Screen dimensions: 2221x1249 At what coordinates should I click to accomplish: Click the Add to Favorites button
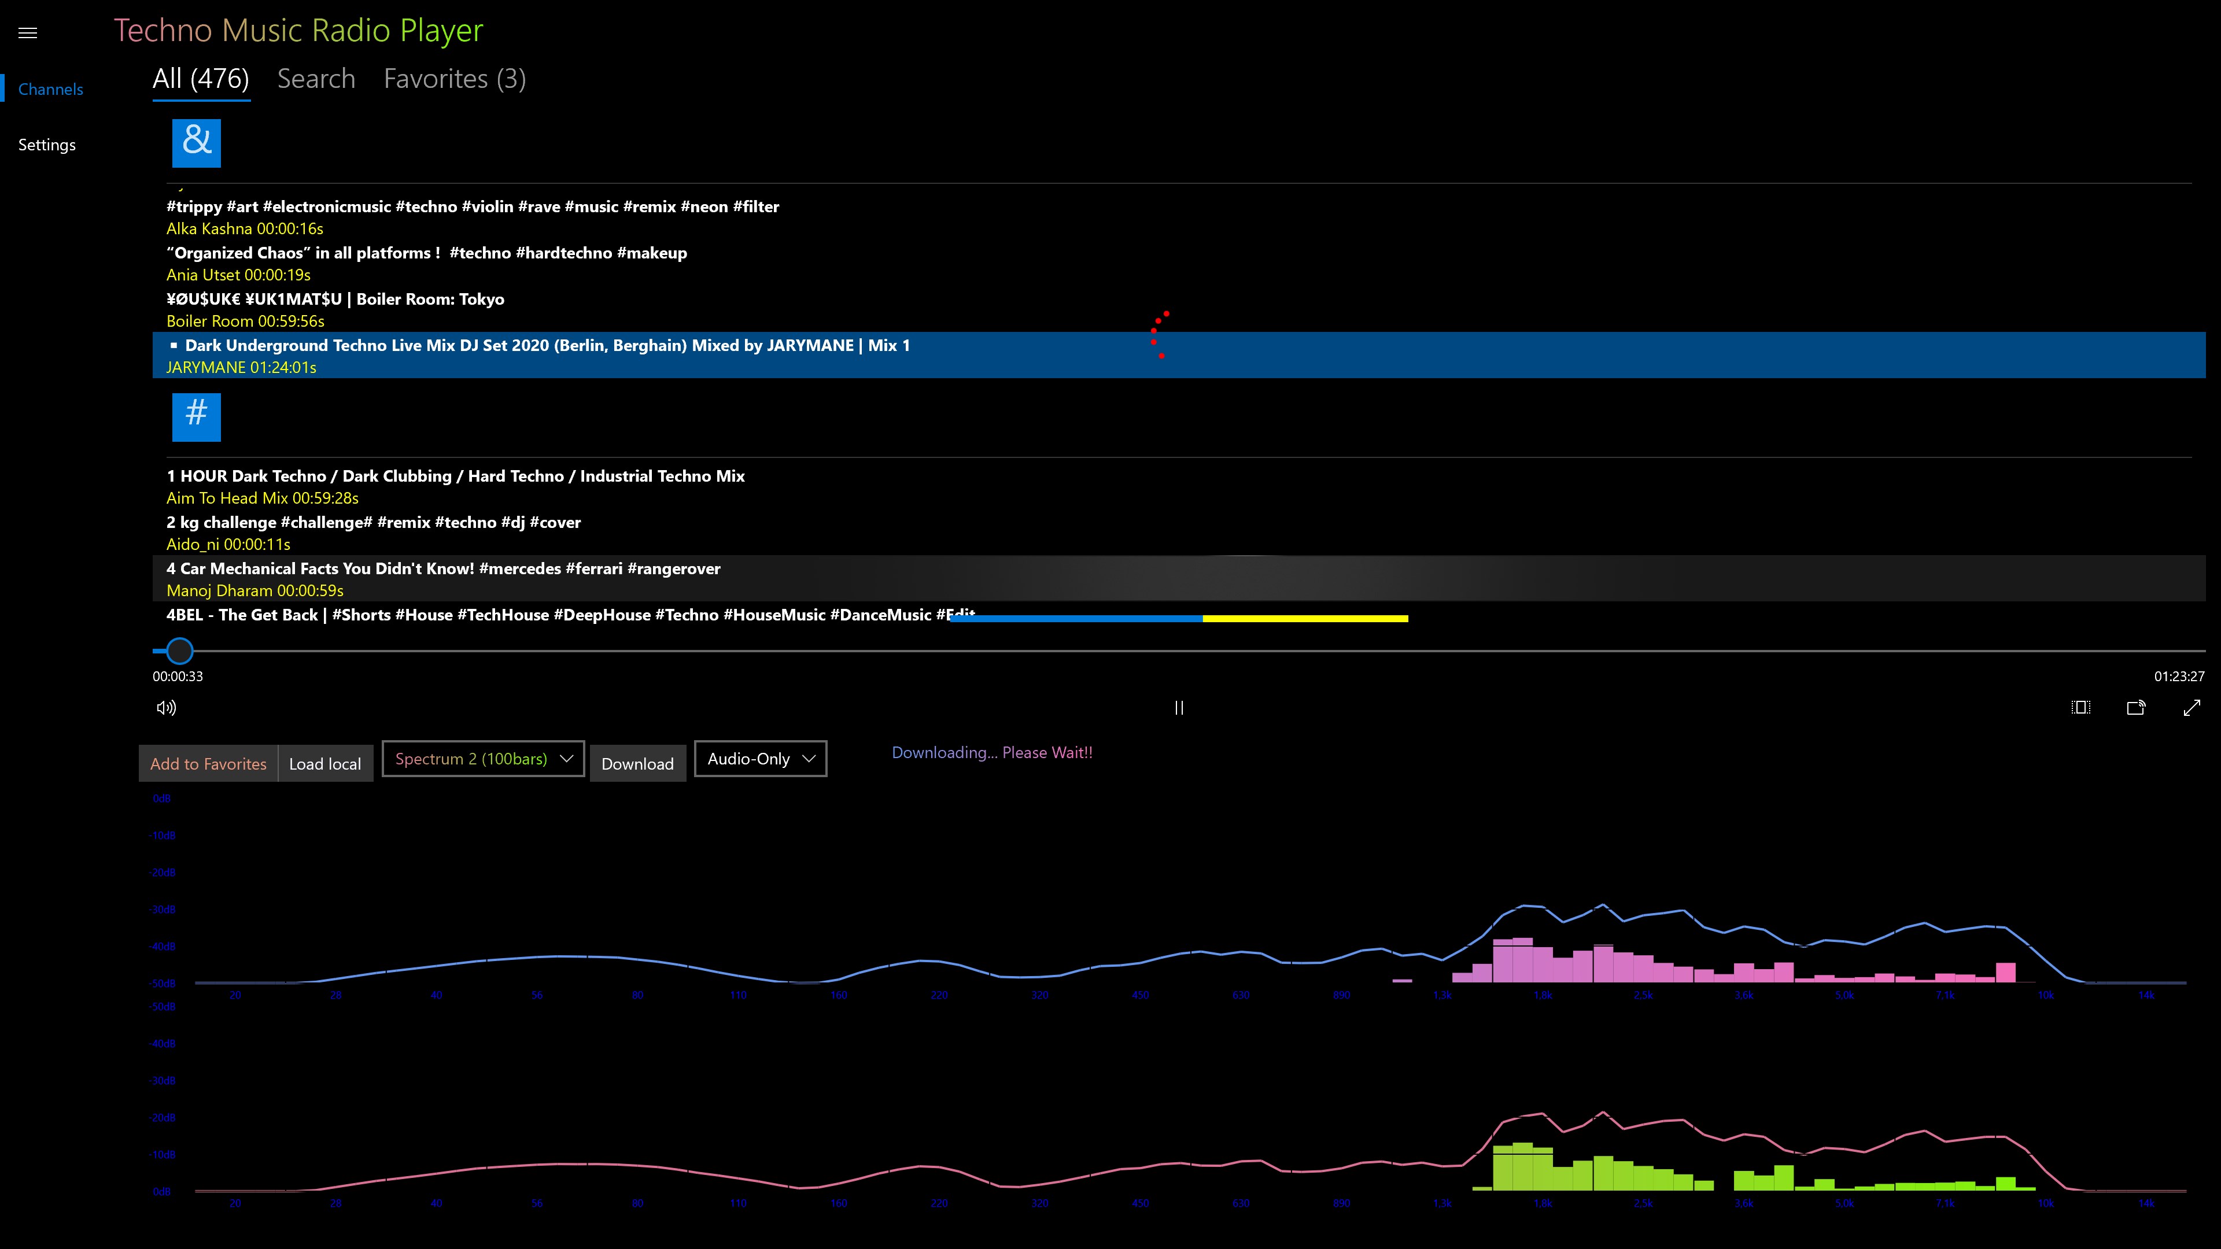point(208,764)
